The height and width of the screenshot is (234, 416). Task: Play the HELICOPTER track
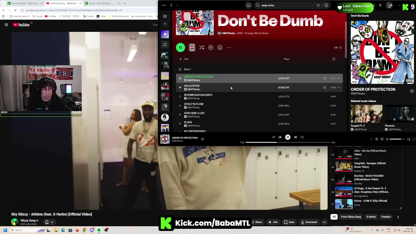(180, 87)
